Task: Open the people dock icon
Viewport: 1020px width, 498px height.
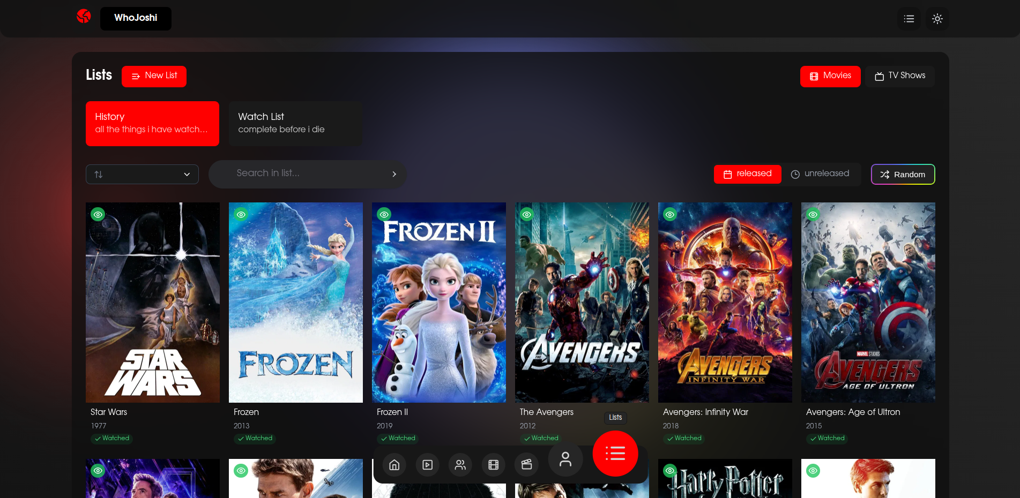Action: [460, 465]
